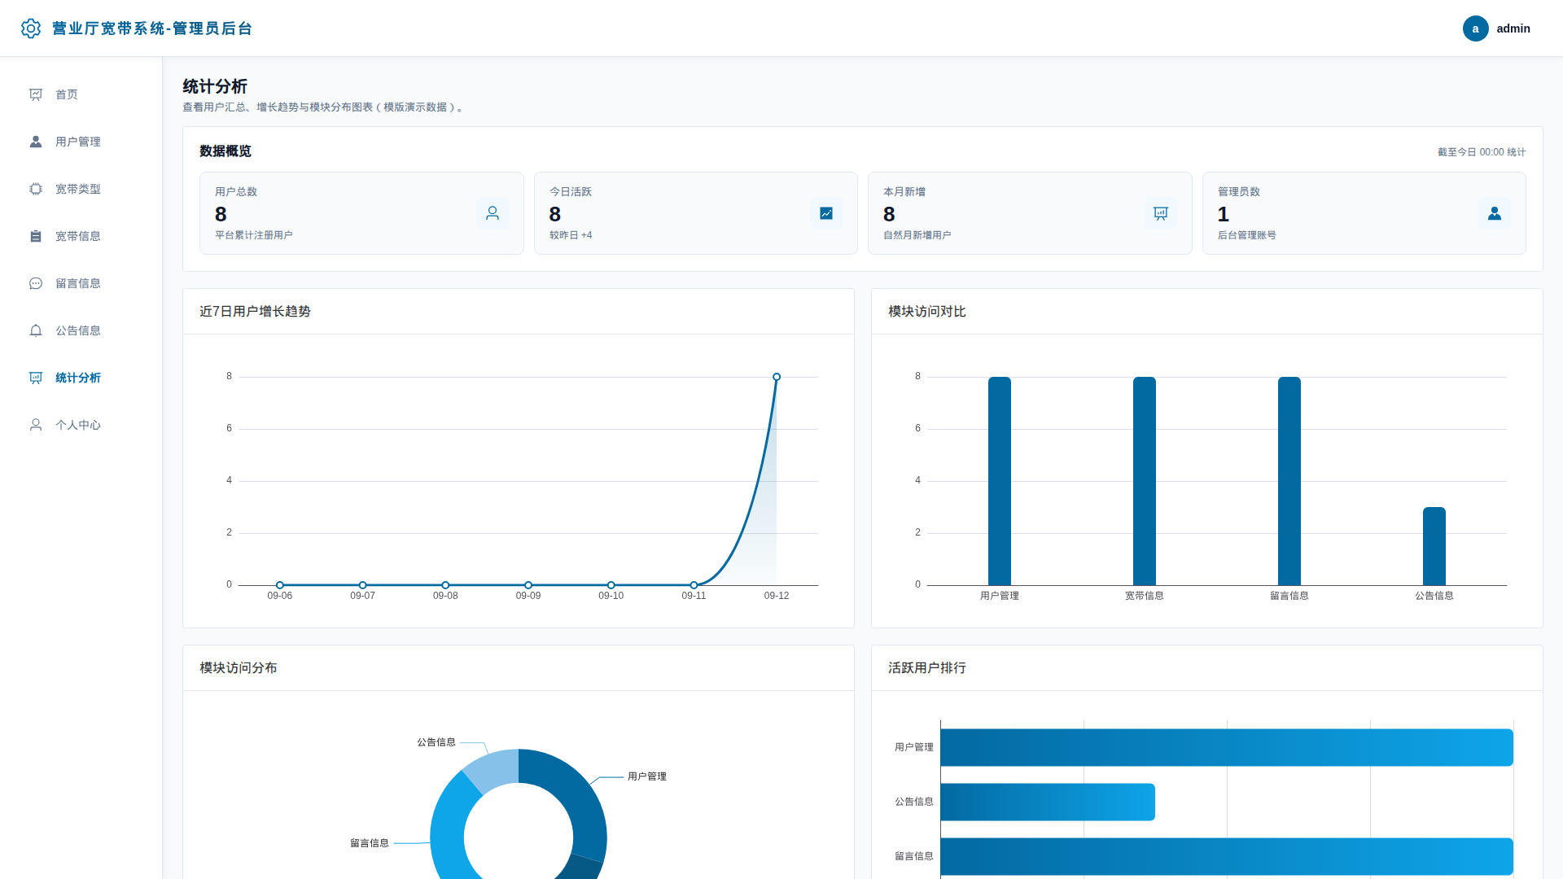Screen dimensions: 1563x879
Task: Click the 个人中心 sidebar user icon
Action: point(36,425)
